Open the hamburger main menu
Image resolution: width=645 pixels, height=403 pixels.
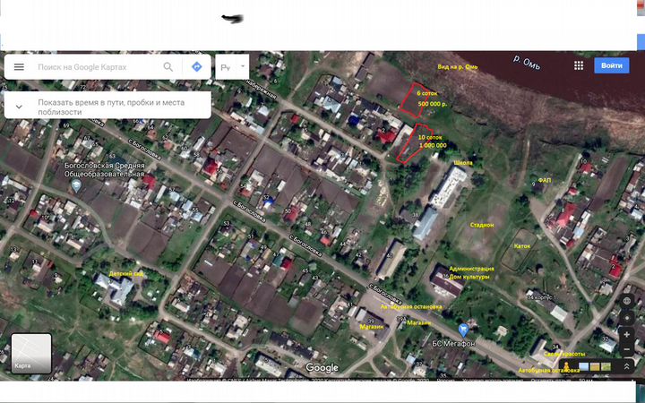pos(19,67)
